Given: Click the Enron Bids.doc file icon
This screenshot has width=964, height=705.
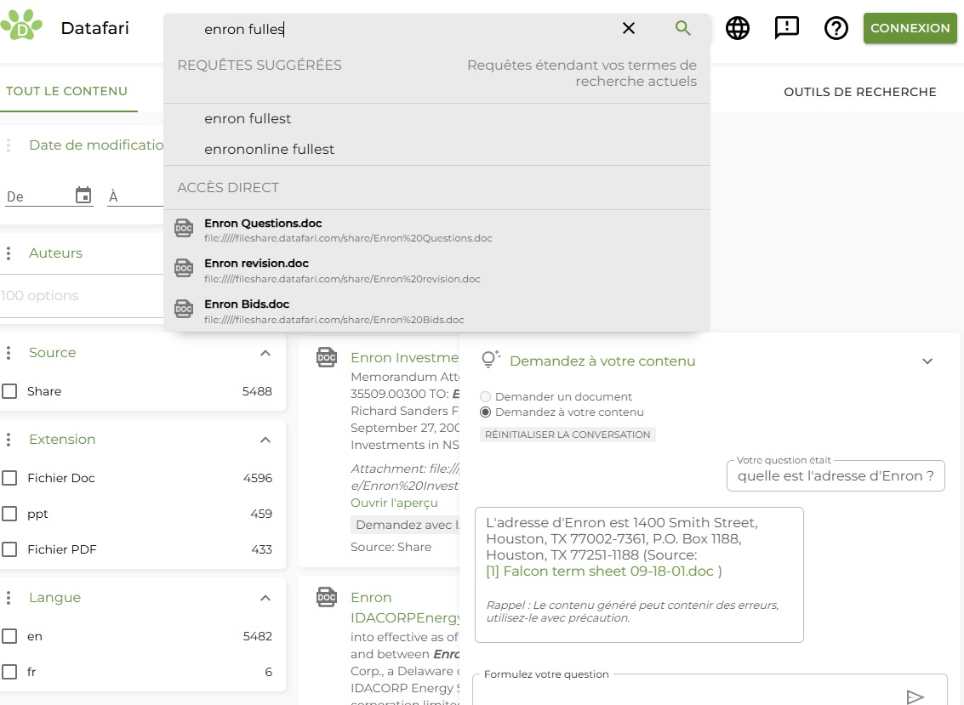Looking at the screenshot, I should pos(184,309).
